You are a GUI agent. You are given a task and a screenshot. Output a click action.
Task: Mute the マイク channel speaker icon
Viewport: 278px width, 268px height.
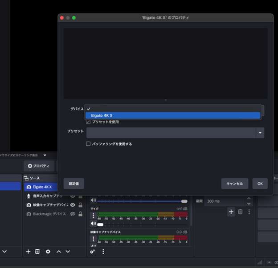click(x=93, y=224)
